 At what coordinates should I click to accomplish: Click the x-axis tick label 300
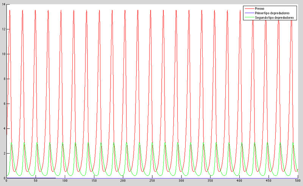(x=181, y=181)
